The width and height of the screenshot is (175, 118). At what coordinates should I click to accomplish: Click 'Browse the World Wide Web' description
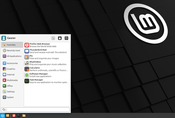click(x=43, y=46)
